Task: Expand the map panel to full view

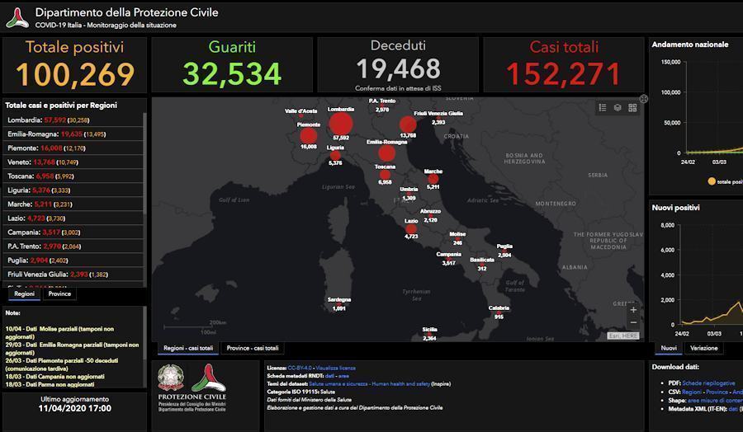Action: point(644,98)
